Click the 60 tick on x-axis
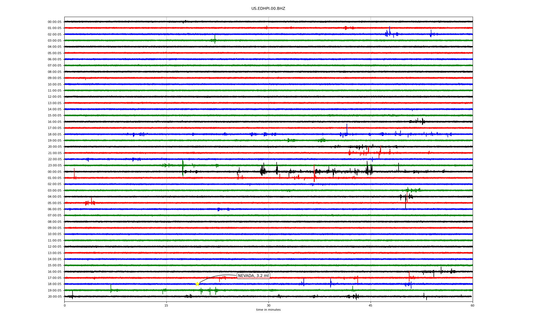The image size is (537, 335). pyautogui.click(x=472, y=305)
